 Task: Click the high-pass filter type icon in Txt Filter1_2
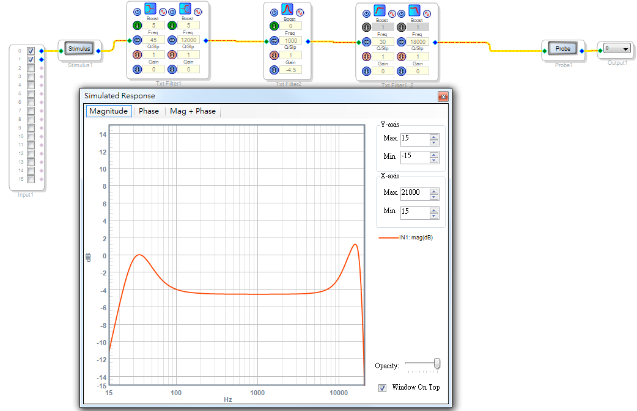(380, 10)
